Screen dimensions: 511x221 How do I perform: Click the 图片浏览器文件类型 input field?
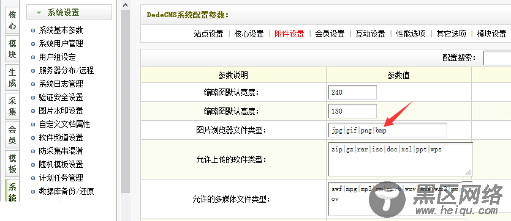[387, 130]
